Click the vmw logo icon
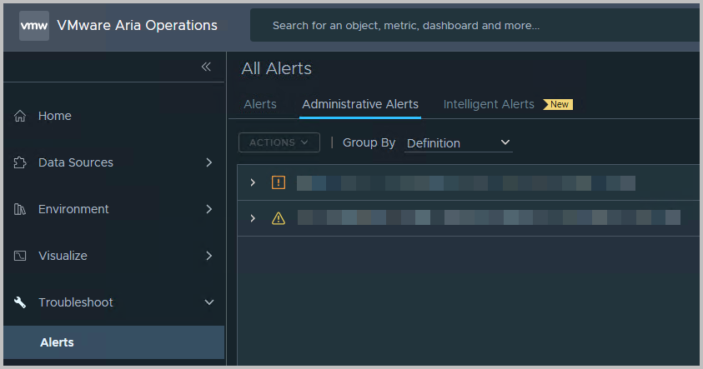 (x=34, y=26)
